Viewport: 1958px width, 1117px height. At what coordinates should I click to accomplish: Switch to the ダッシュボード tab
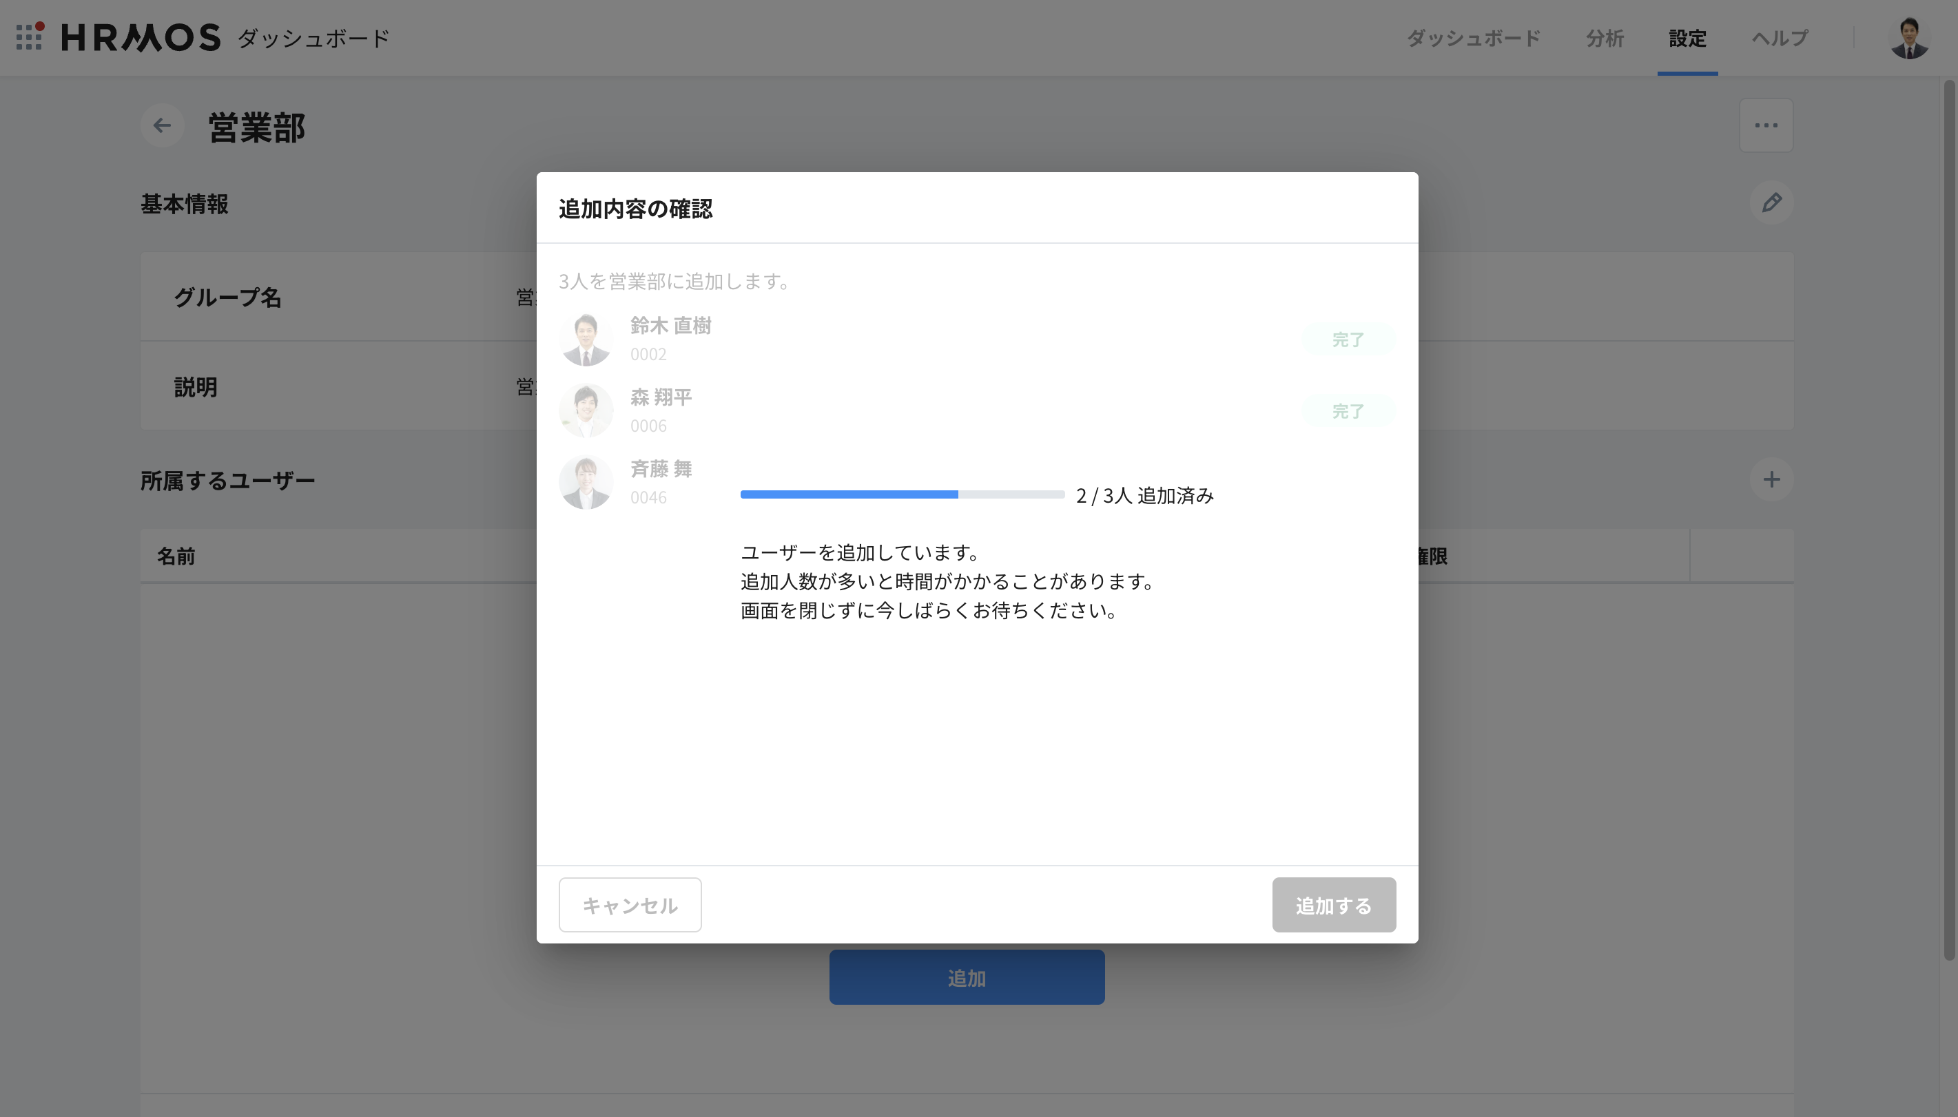click(x=1473, y=39)
